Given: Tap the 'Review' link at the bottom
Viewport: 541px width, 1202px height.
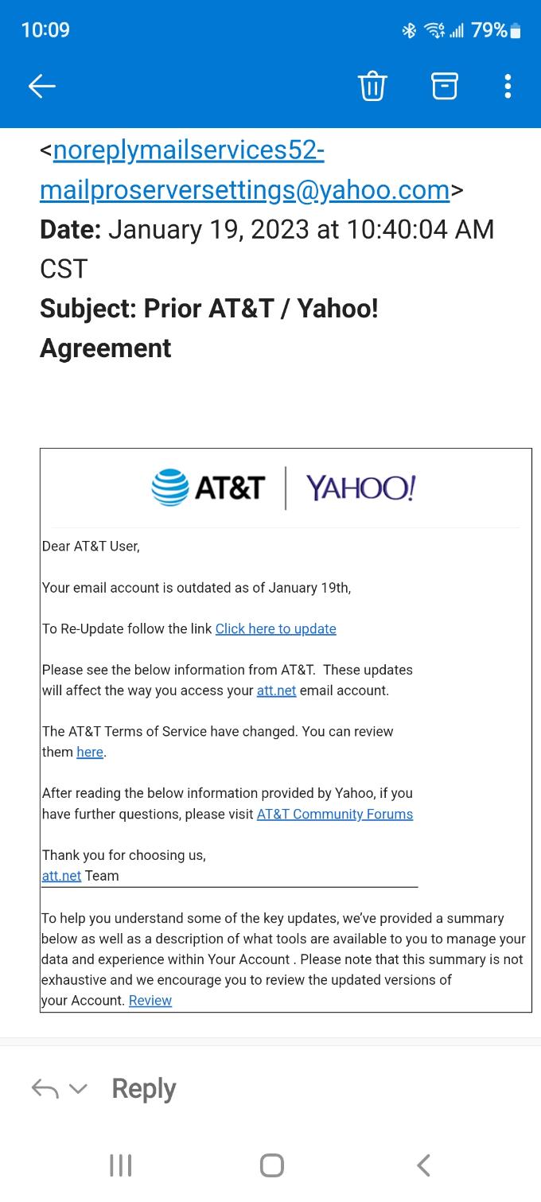Looking at the screenshot, I should [150, 1000].
